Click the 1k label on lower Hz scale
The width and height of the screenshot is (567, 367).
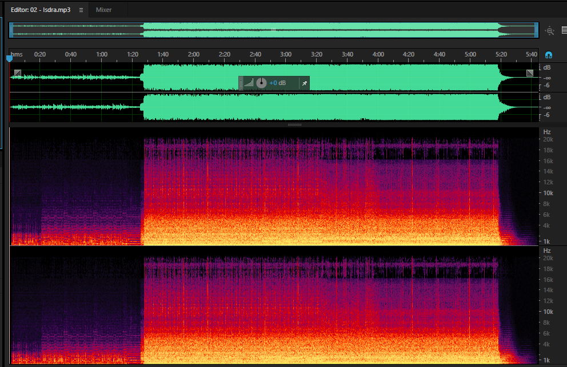coord(546,360)
